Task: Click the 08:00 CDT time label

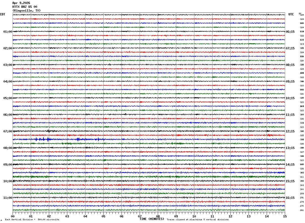Action: [8, 148]
